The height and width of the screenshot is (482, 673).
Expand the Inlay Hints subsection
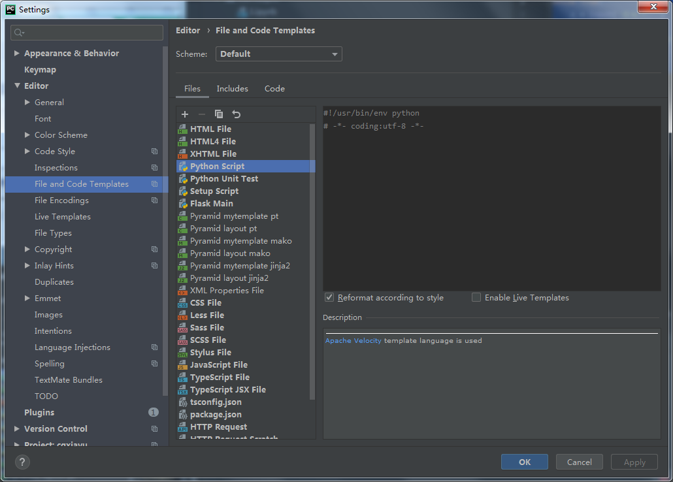(x=27, y=265)
